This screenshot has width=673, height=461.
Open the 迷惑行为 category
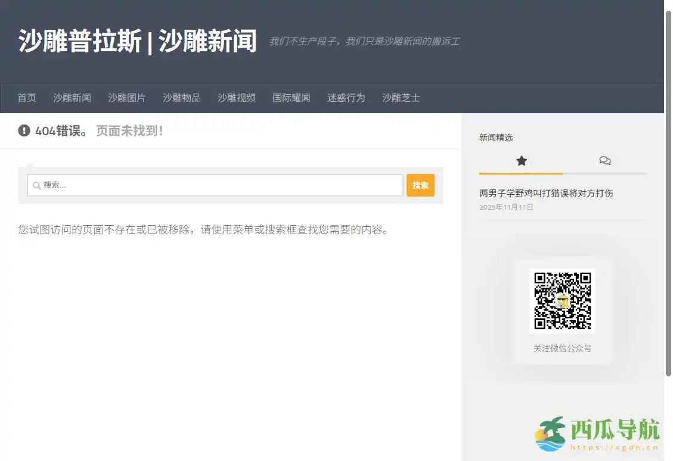(346, 98)
